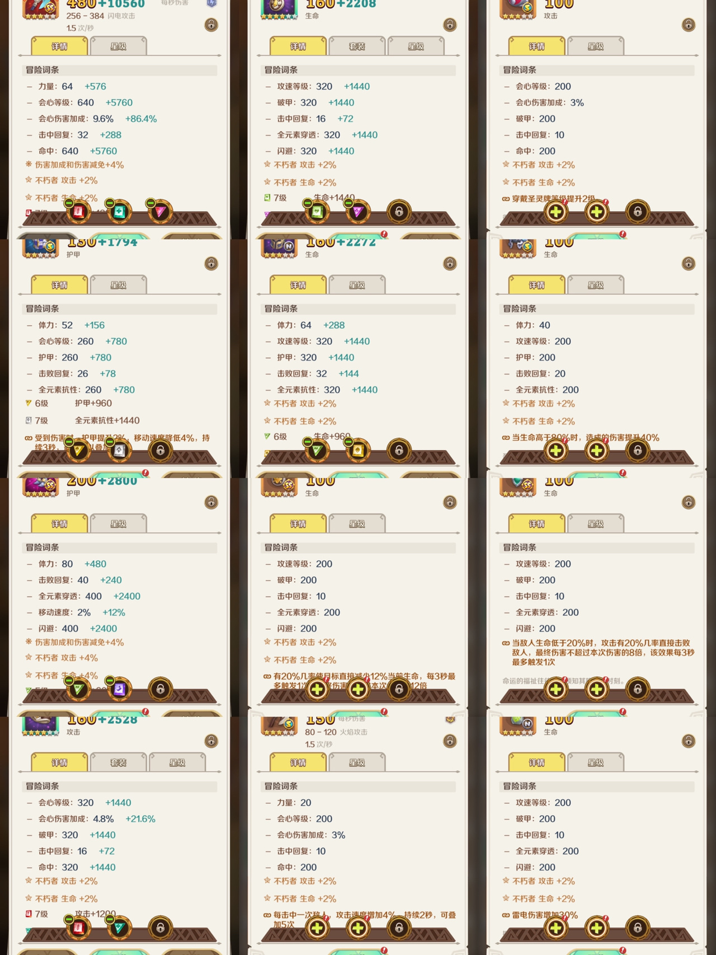The height and width of the screenshot is (955, 716).
Task: Open 详情 tab in 130+1794 panel
Action: tap(59, 285)
